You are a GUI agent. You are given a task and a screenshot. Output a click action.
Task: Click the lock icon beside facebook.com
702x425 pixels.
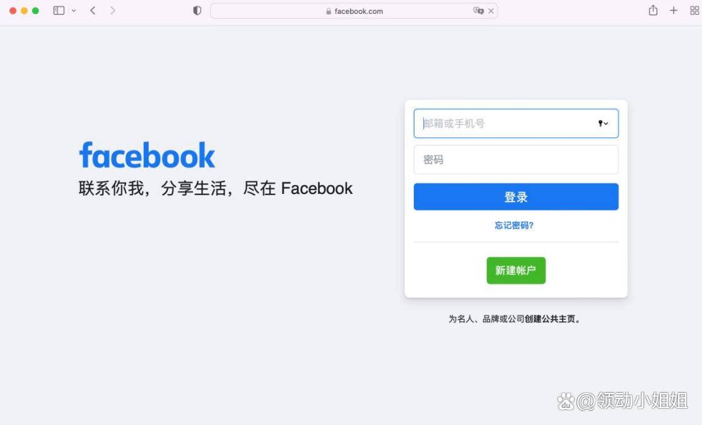[329, 11]
